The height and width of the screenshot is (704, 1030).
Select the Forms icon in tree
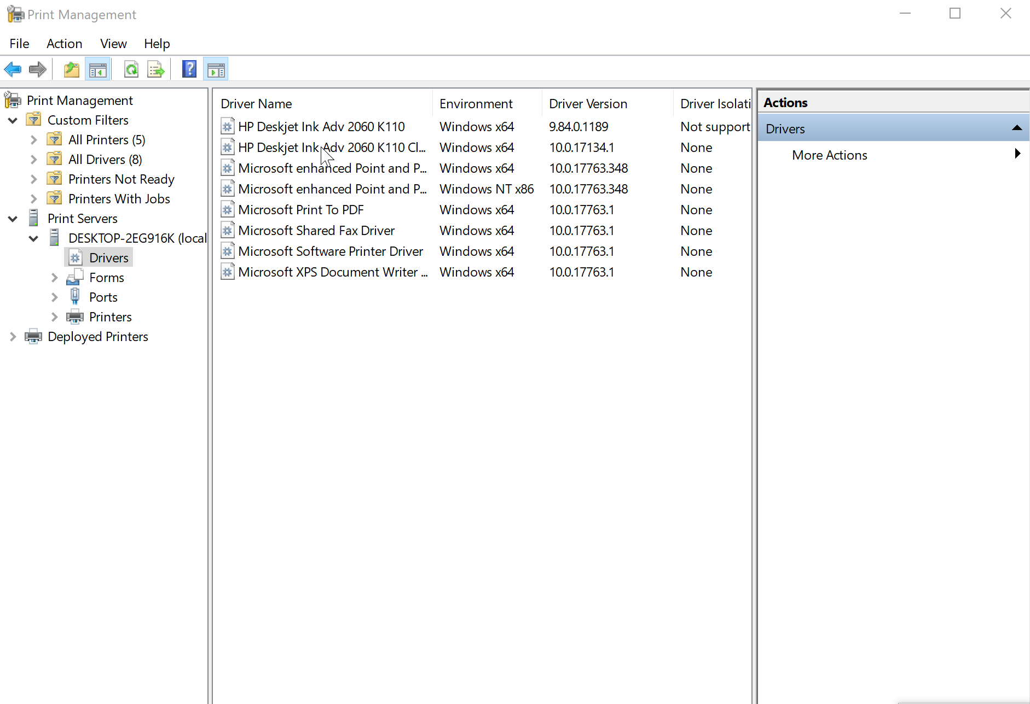click(x=75, y=277)
